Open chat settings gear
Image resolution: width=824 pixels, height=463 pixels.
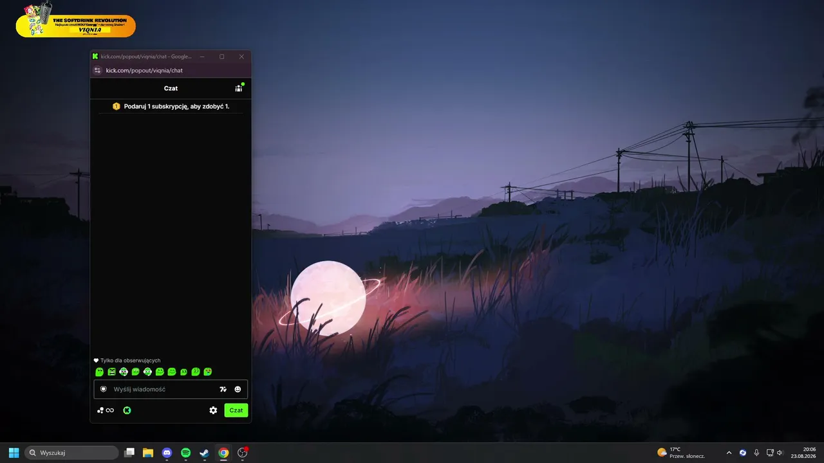coord(213,410)
